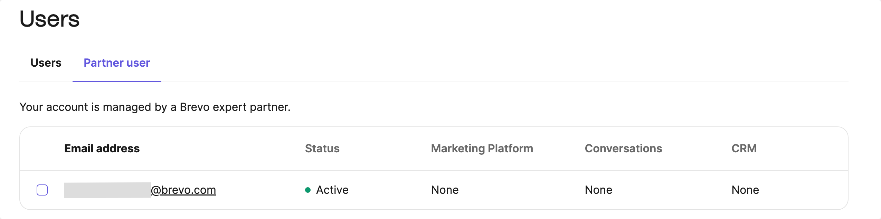Click the Active status label
Screen dimensions: 881x219
pyautogui.click(x=332, y=190)
